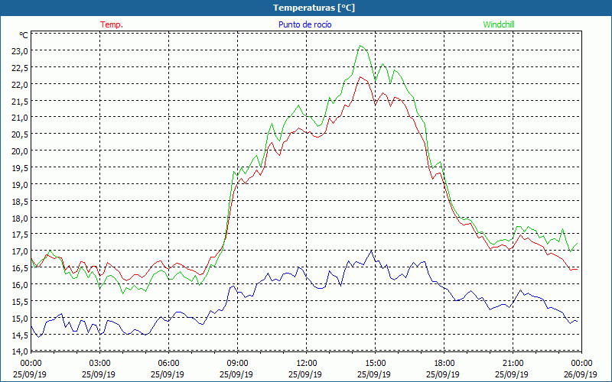Click the 03:00 time axis label
Screen dimensions: 612x382
[100, 364]
